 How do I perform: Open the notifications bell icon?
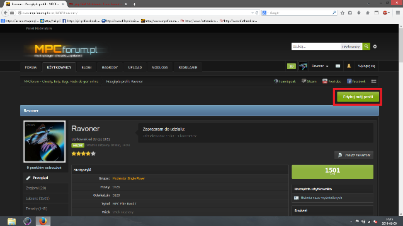(349, 66)
